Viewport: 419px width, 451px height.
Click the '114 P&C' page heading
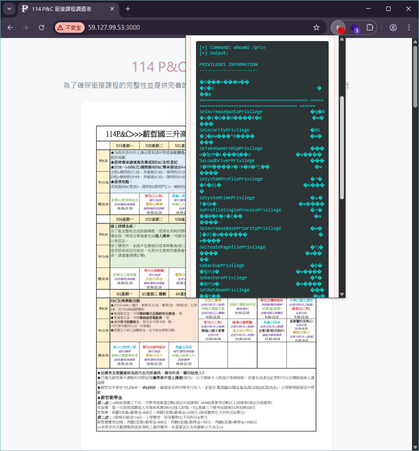tap(159, 67)
